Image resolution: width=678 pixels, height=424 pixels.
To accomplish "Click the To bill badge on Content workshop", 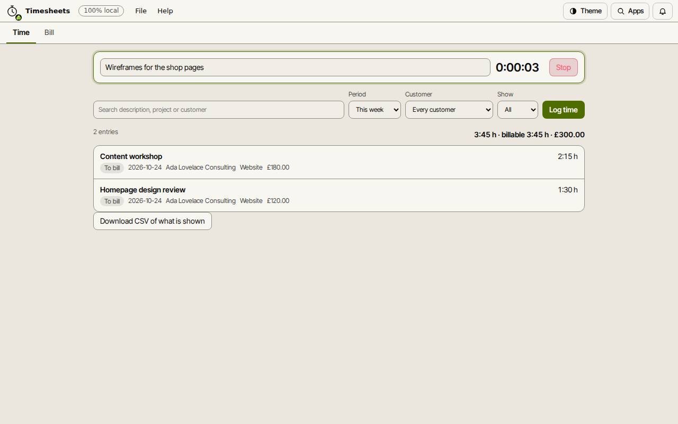I will (x=112, y=168).
